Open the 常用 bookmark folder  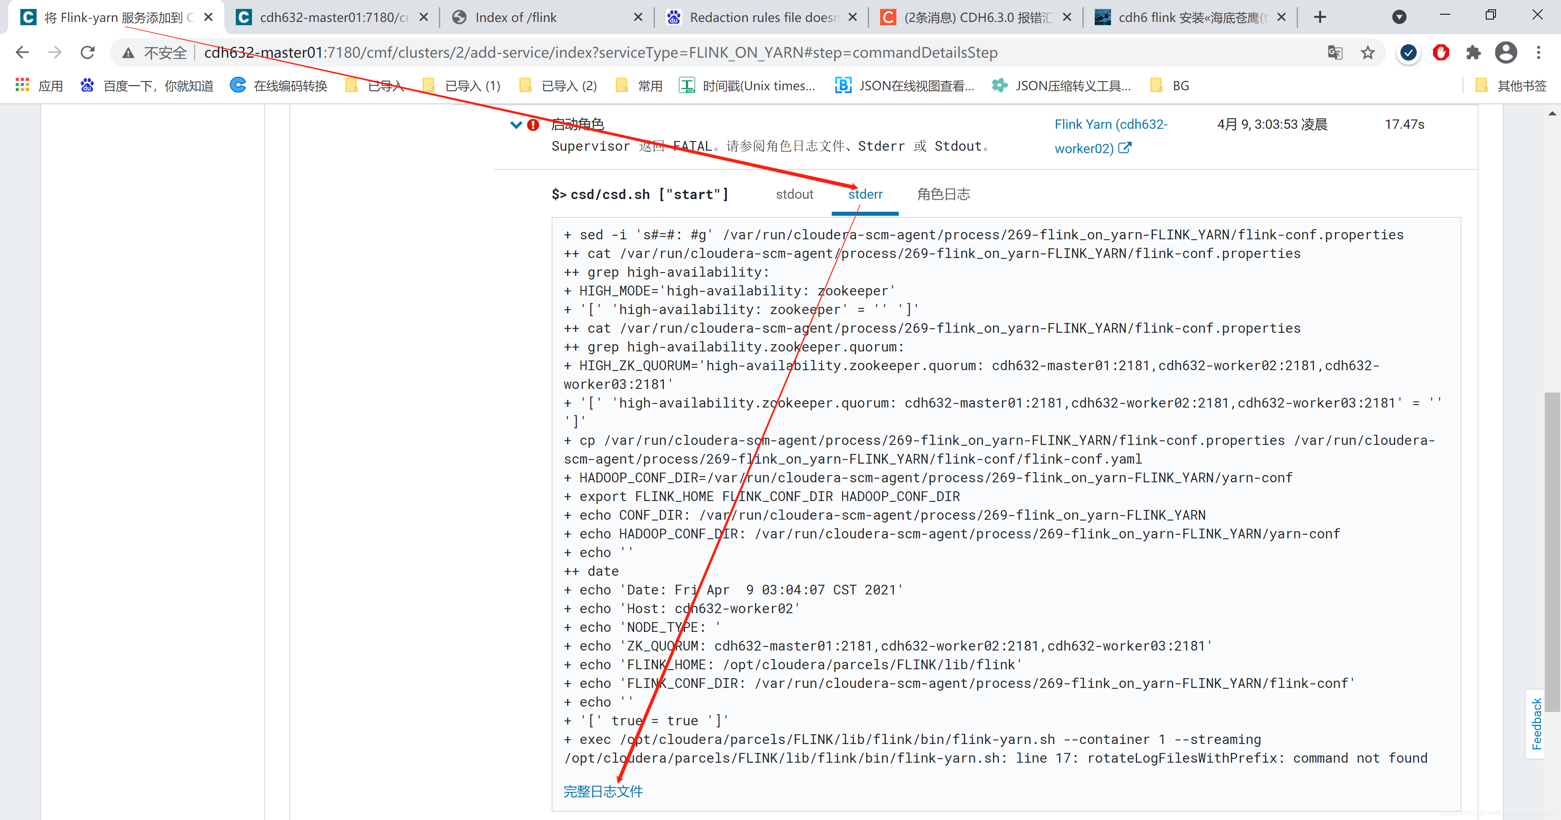coord(639,85)
